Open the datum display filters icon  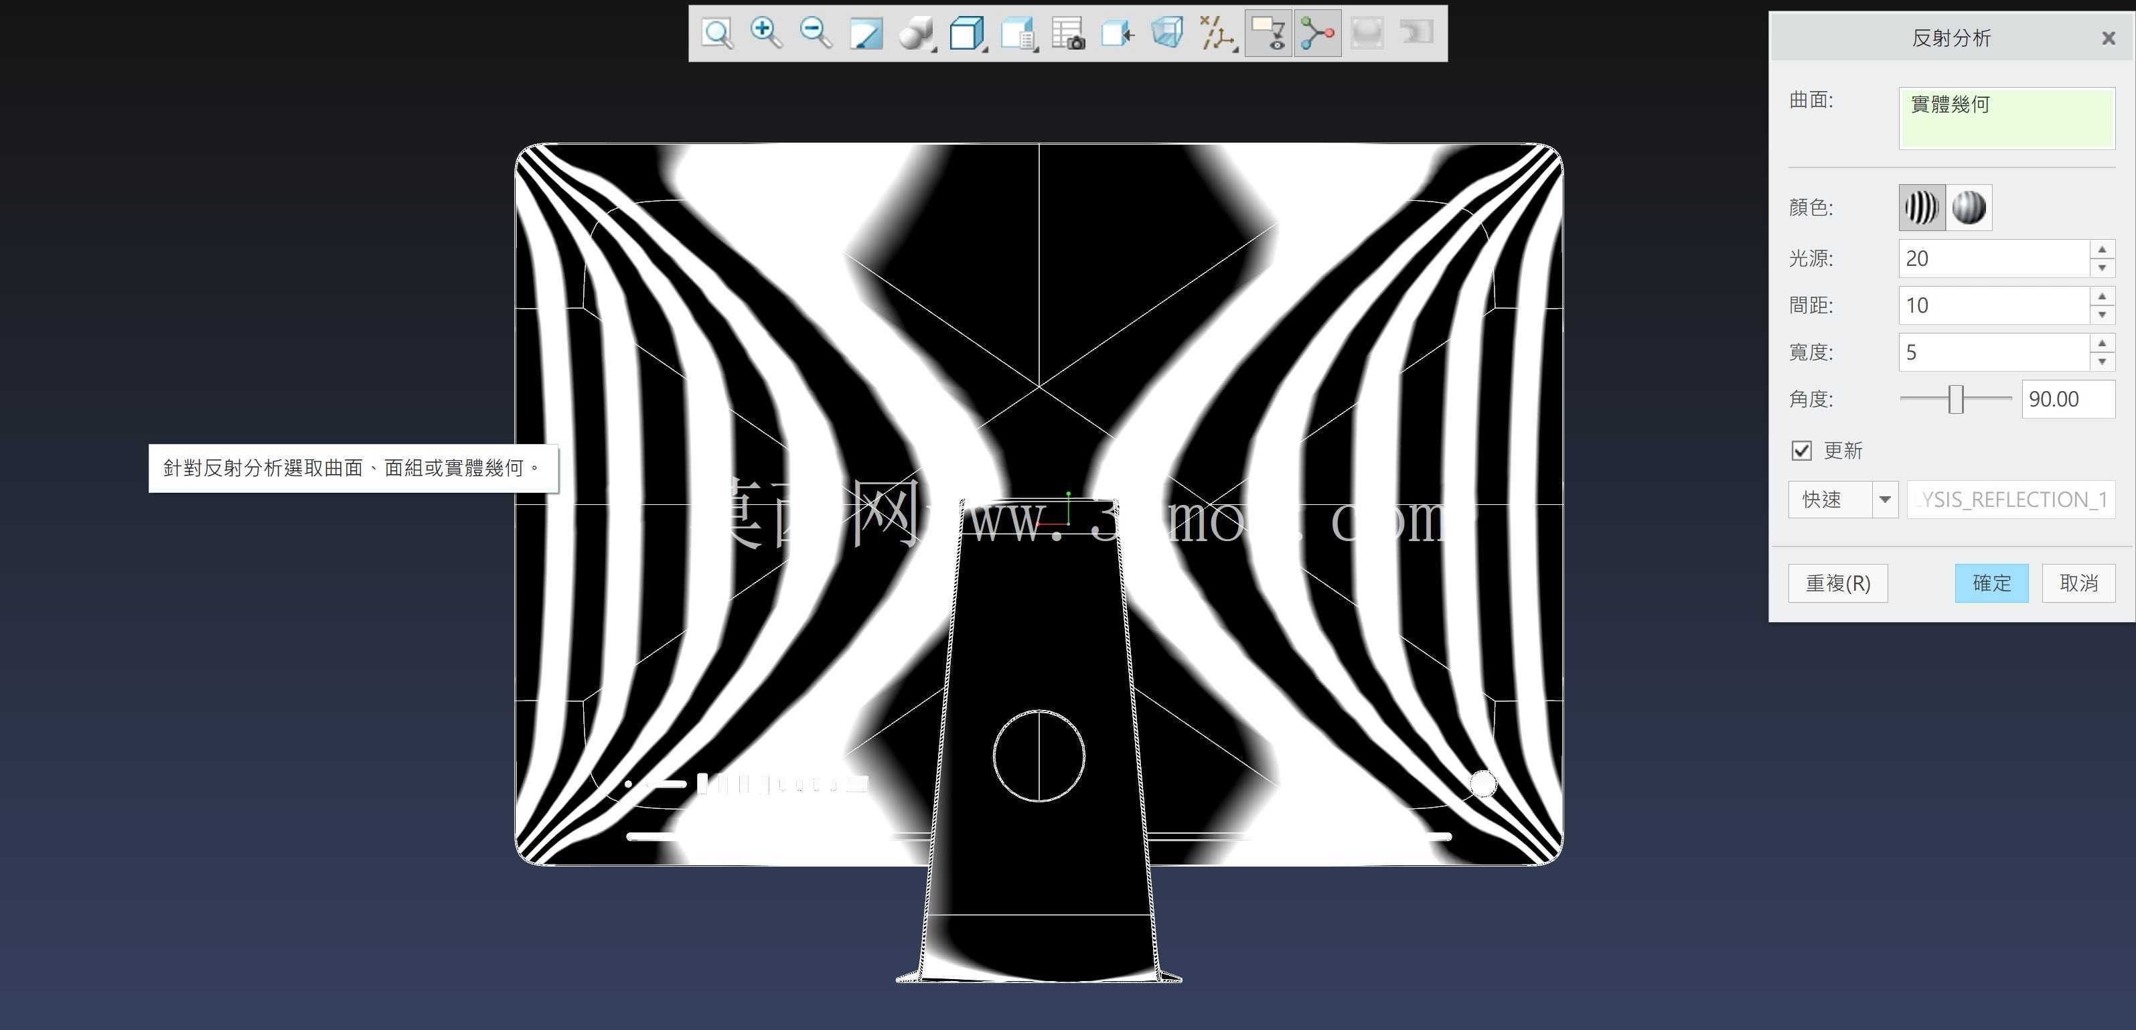(x=1219, y=34)
